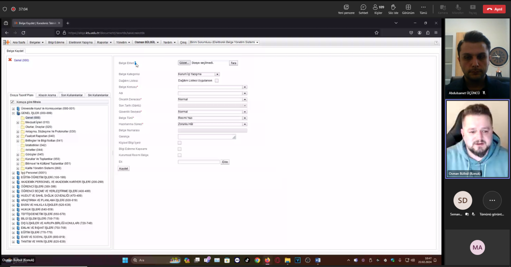Open the Belge Kategorisi dropdown
511x267 pixels.
point(217,74)
